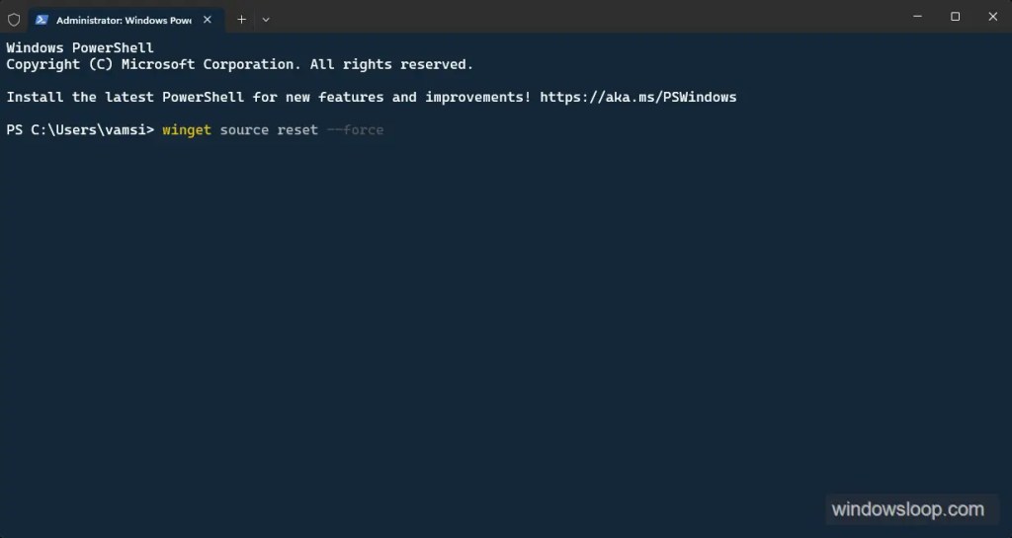The image size is (1012, 538).
Task: Click the word source in the command
Action: (244, 130)
